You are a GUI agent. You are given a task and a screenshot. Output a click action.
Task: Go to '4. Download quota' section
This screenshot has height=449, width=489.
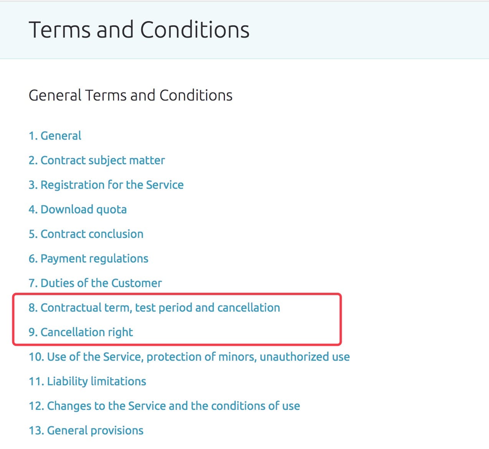pyautogui.click(x=78, y=210)
